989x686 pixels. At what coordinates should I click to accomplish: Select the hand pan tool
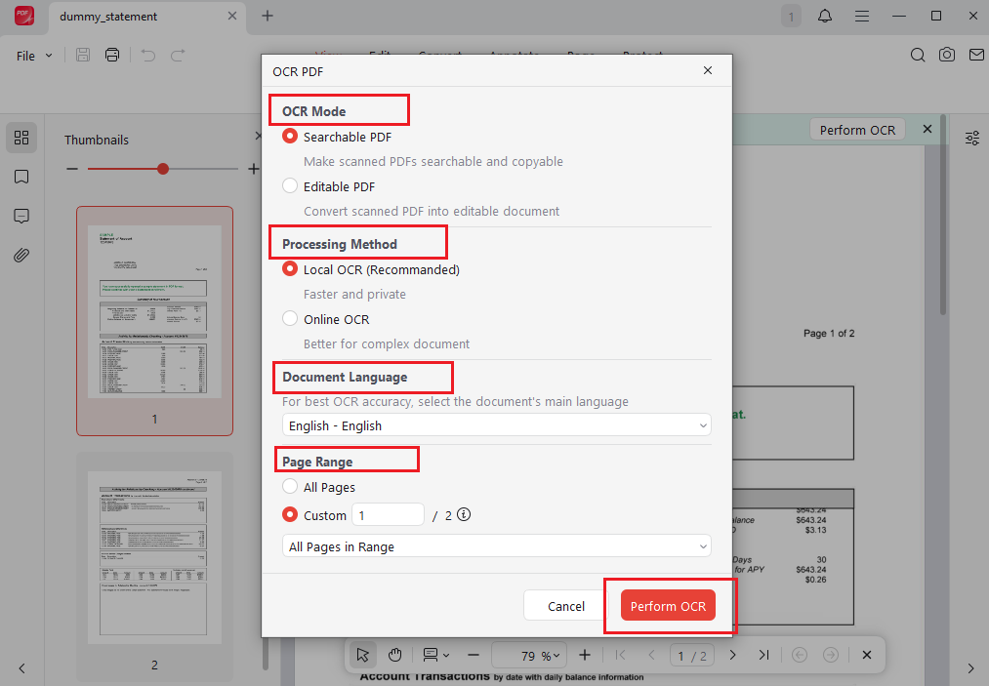[394, 655]
